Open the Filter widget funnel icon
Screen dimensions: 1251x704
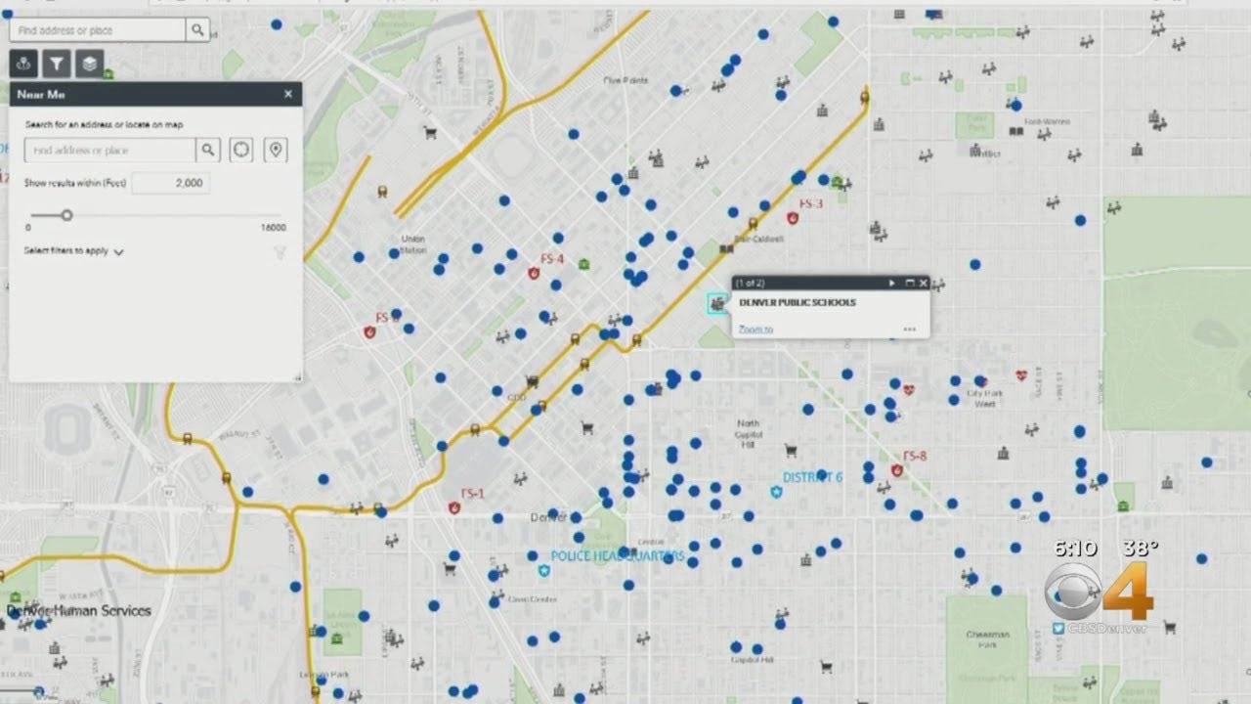pyautogui.click(x=57, y=65)
